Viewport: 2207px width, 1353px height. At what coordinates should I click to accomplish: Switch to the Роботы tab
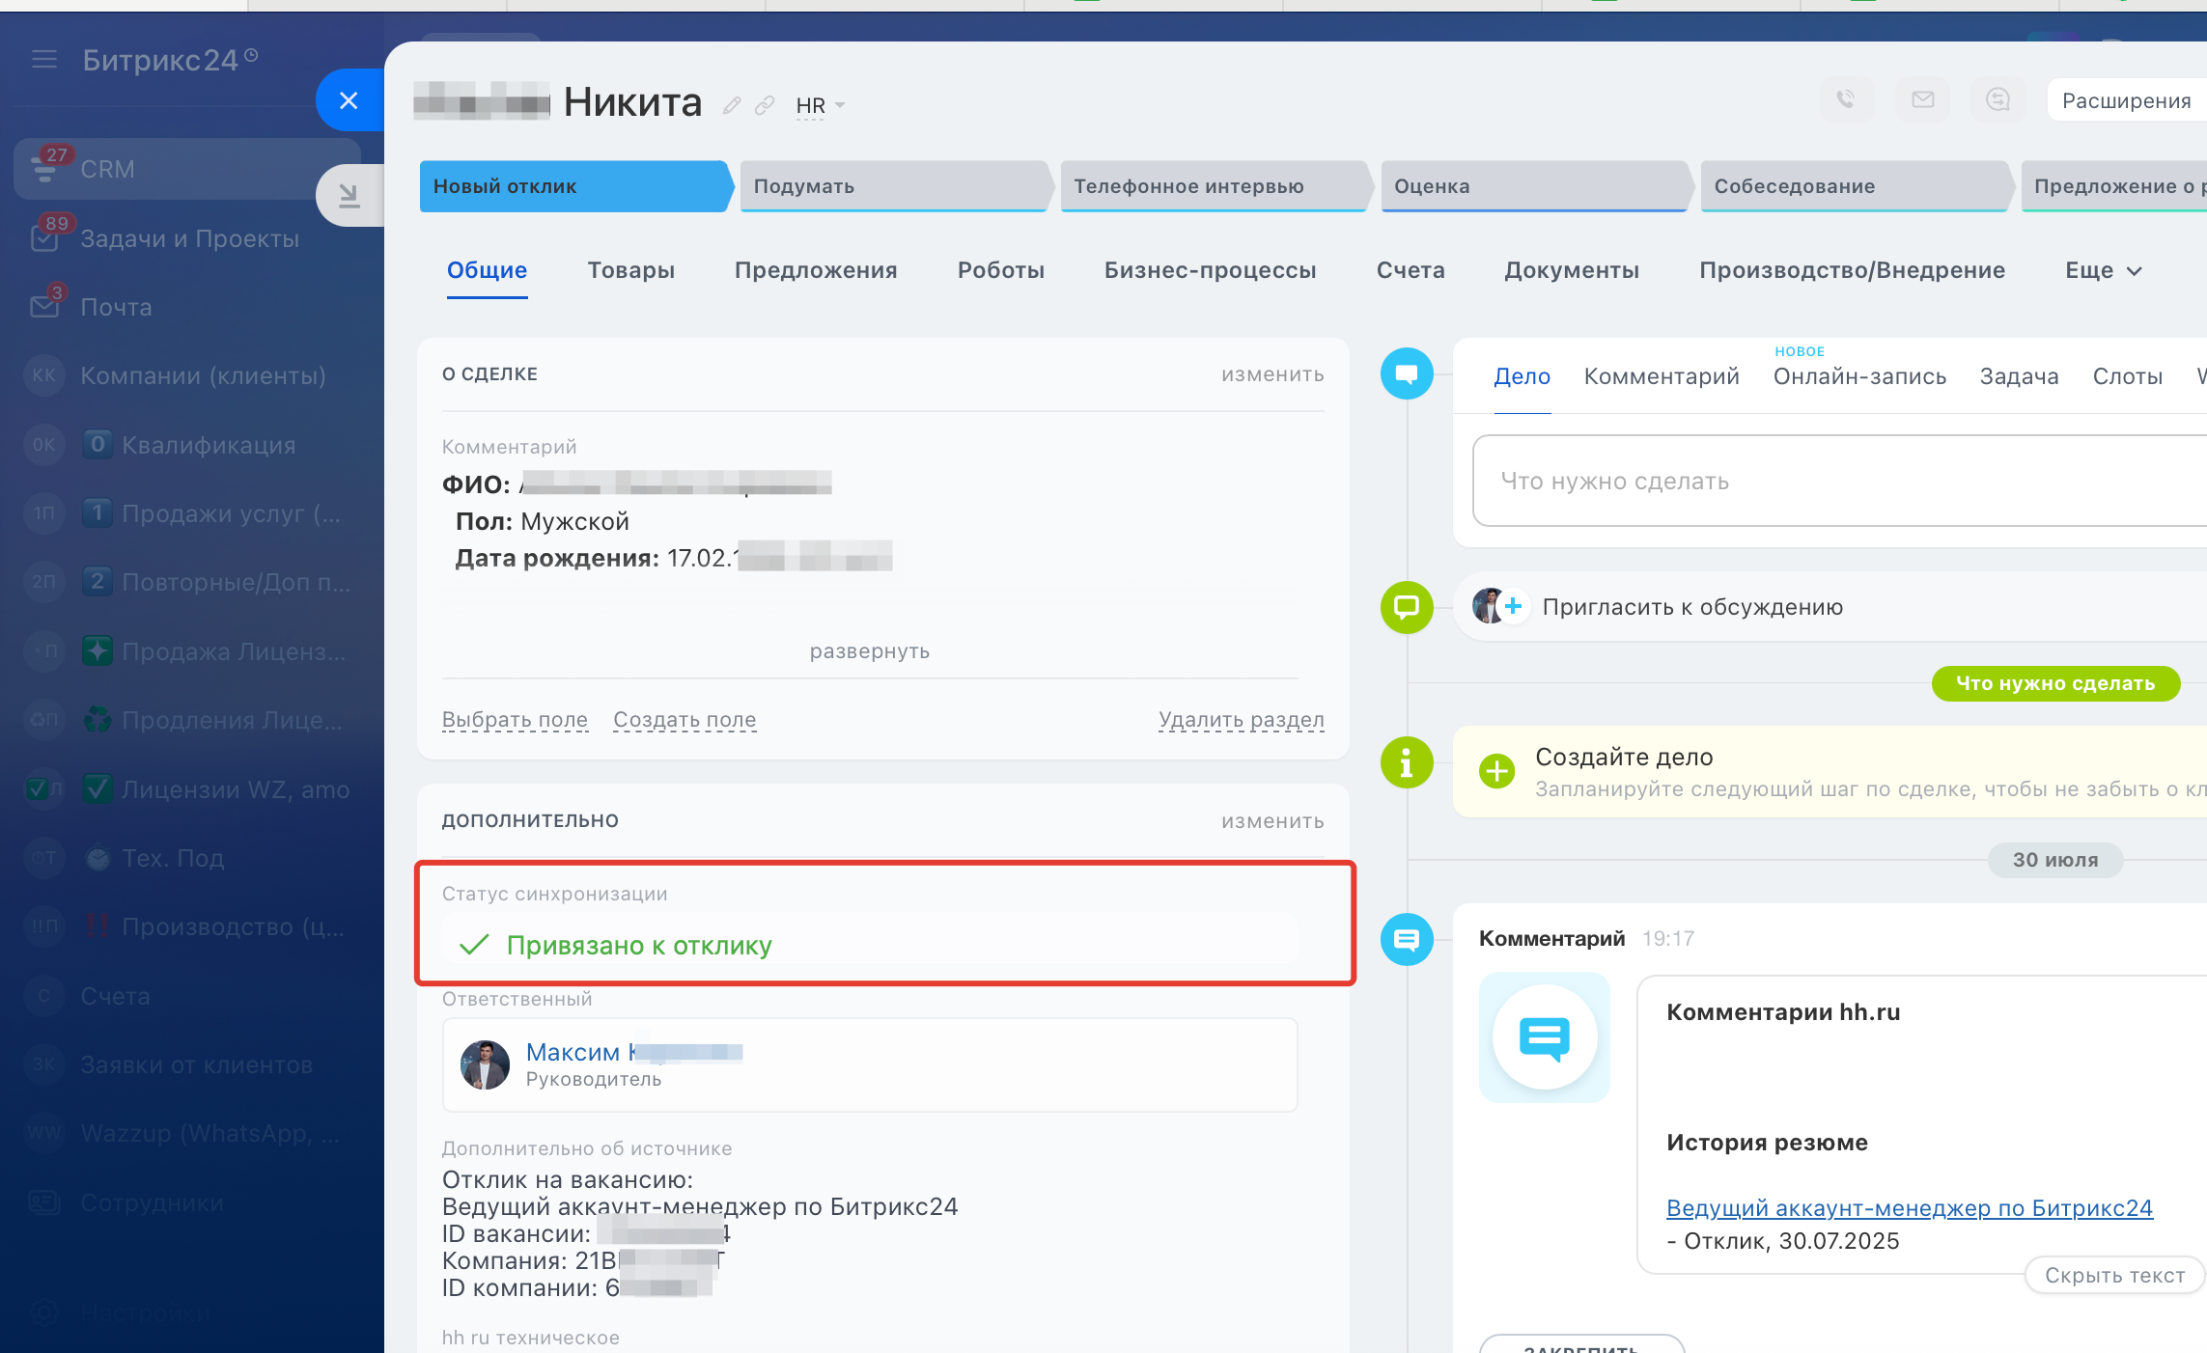tap(1000, 271)
